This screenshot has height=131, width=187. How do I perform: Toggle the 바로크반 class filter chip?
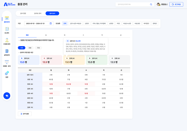click(x=137, y=24)
